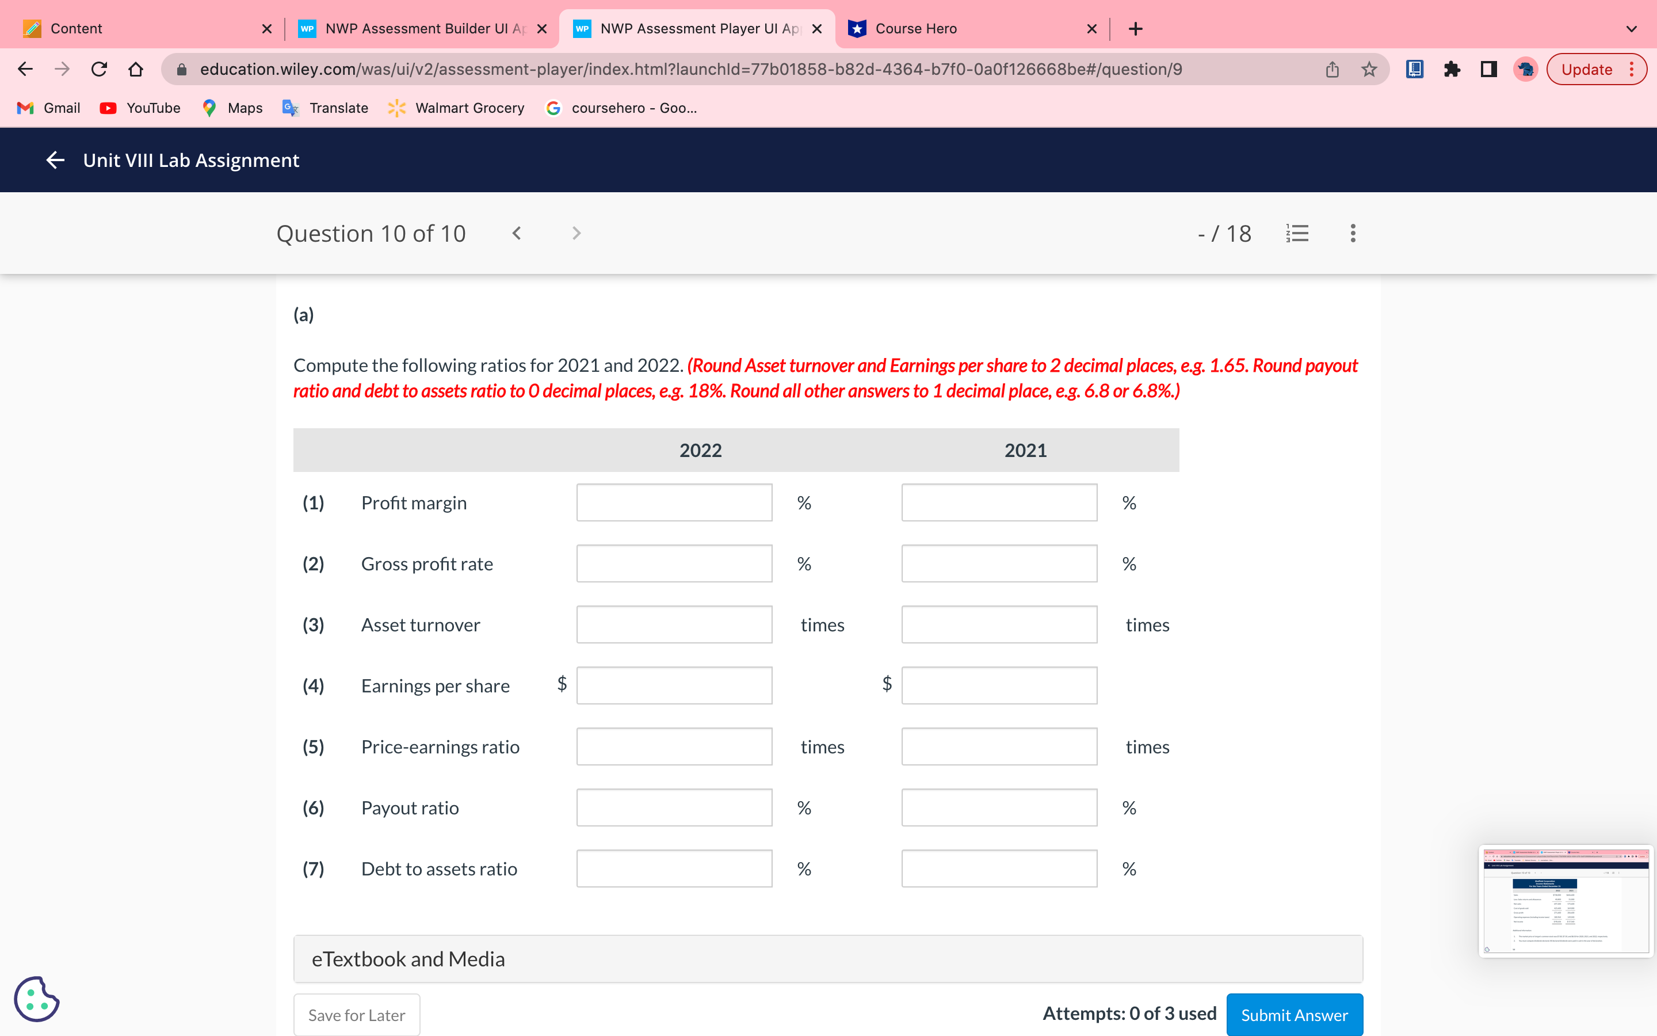Click the browser profile avatar icon
The image size is (1657, 1036).
click(x=1525, y=68)
